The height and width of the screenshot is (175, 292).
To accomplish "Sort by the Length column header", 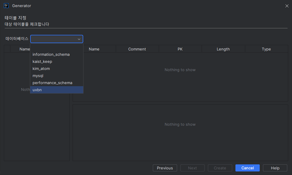I will [223, 49].
